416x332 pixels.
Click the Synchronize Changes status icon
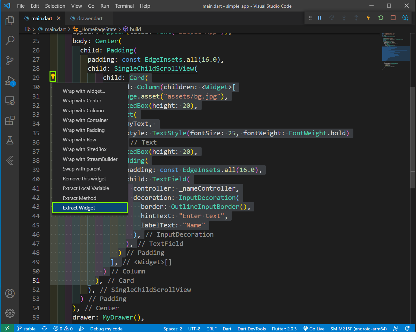(x=44, y=328)
